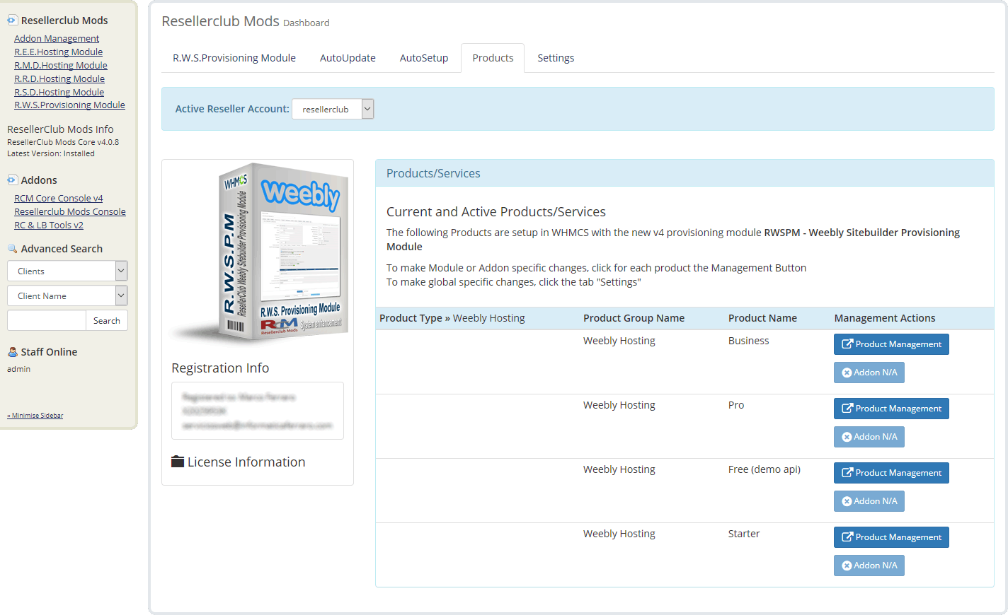The height and width of the screenshot is (615, 1008).
Task: Open the R.S.D.Hosting Module link
Action: coord(59,92)
